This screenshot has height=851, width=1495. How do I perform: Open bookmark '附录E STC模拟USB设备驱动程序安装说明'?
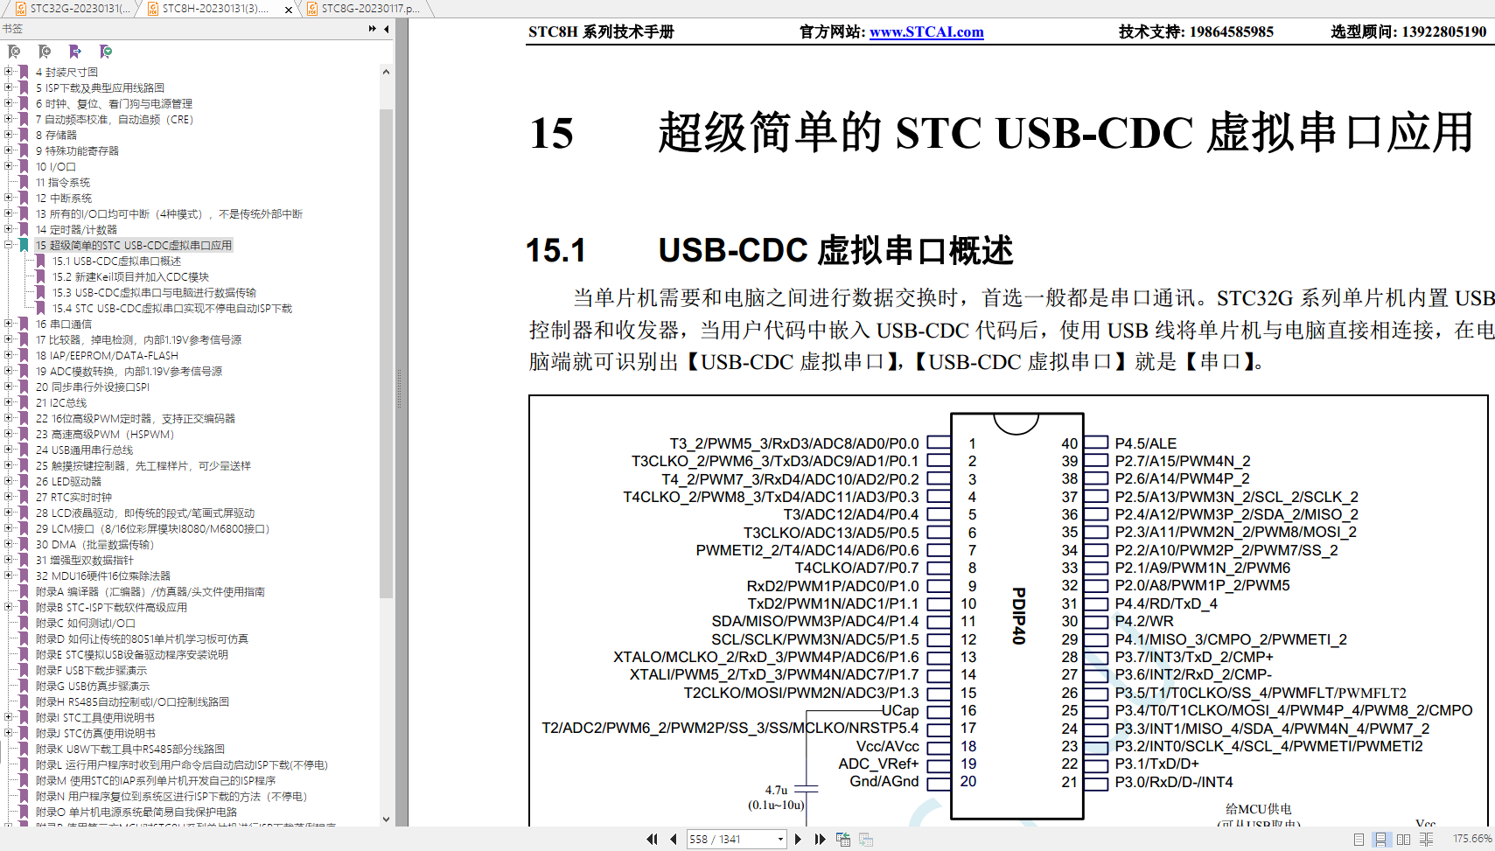131,654
